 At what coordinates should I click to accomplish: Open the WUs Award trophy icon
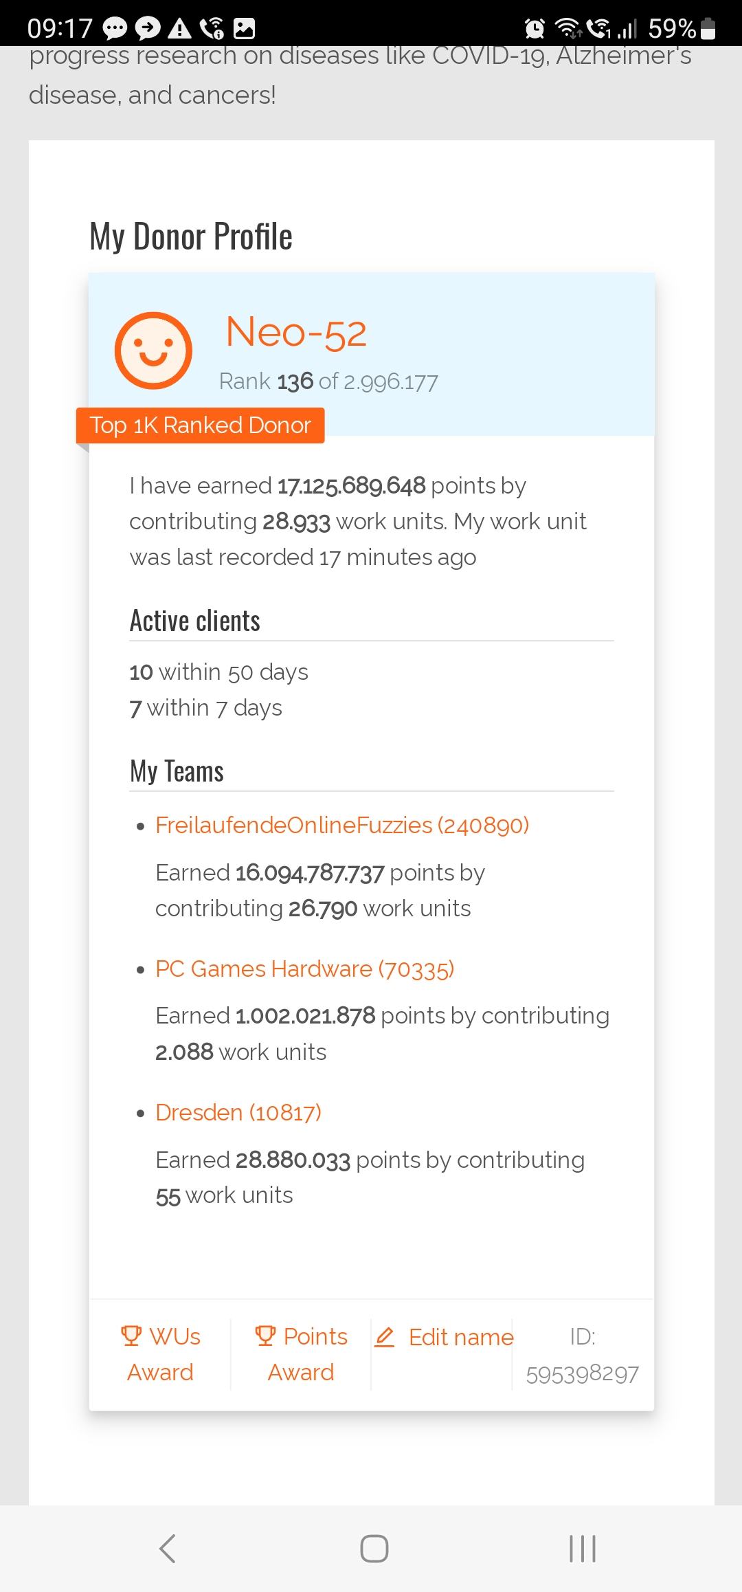click(x=131, y=1336)
